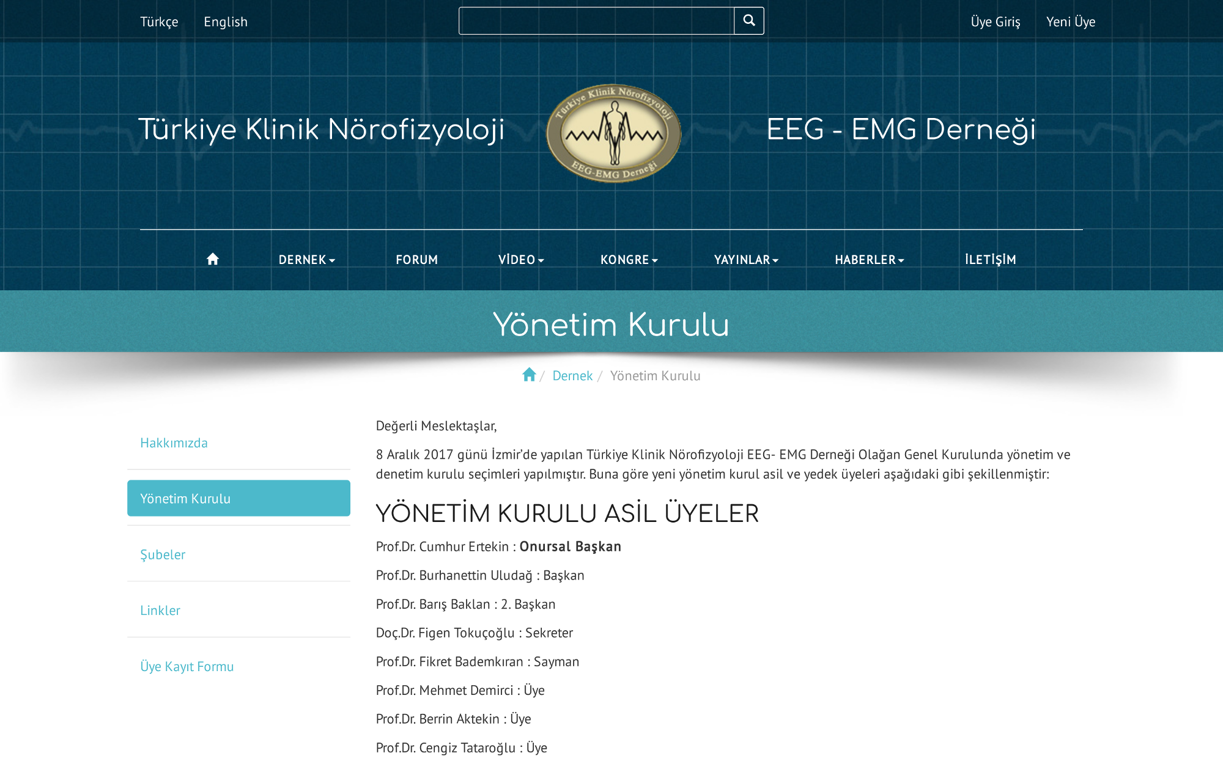Select Yönetim Kurulu sidebar item
This screenshot has width=1223, height=764.
[x=238, y=498]
